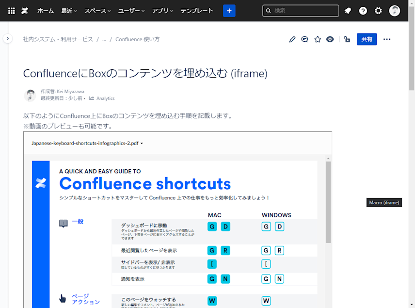415x308 pixels.
Task: Expand the breadcrumb ellipsis
Action: (104, 39)
